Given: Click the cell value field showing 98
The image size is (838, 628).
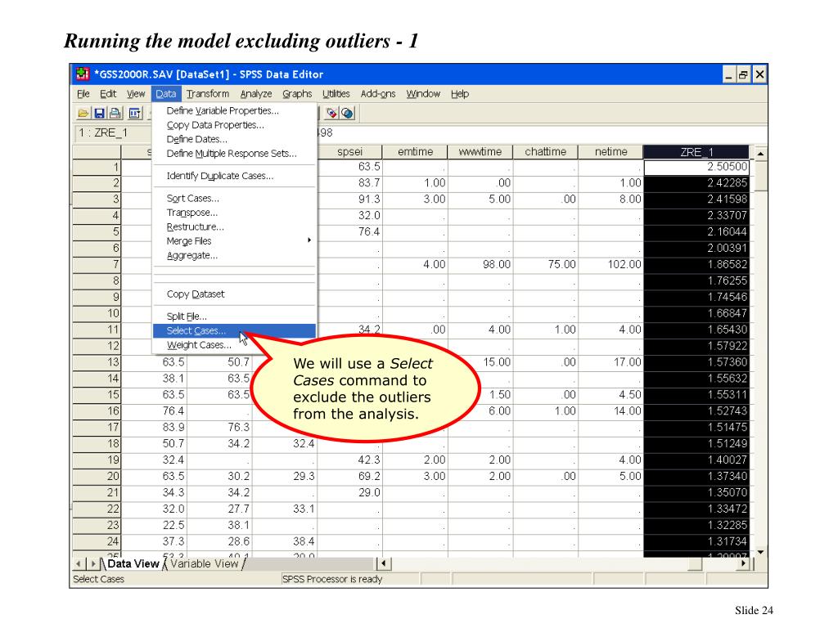Looking at the screenshot, I should point(542,133).
